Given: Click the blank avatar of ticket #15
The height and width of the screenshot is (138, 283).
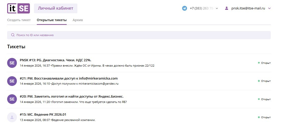Looking at the screenshot, I should pos(12,117).
